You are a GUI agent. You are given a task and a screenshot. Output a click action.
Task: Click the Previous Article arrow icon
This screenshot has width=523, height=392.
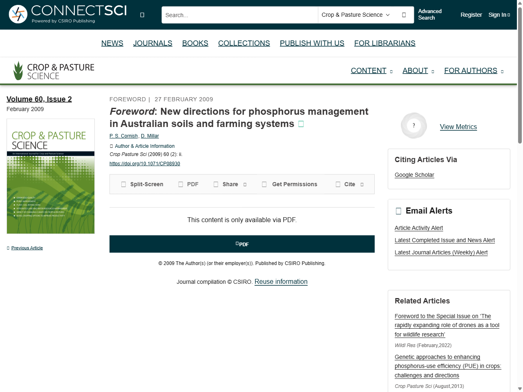8,248
